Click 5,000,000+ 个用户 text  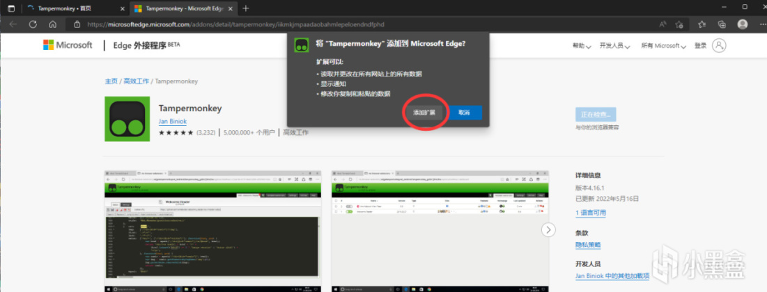[x=250, y=132]
